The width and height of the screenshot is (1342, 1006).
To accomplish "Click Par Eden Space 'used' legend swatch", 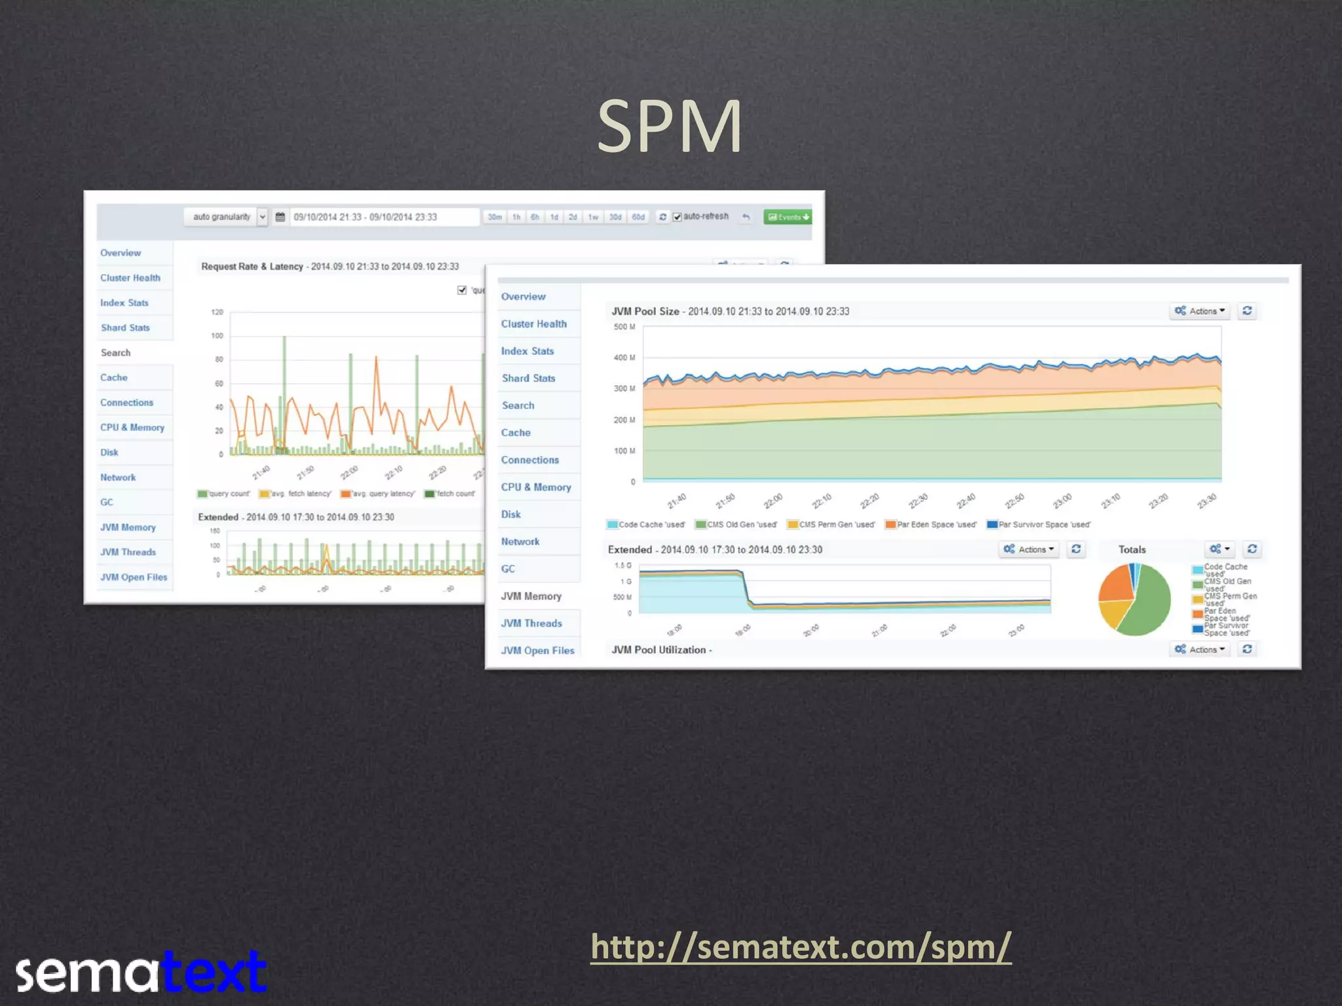I will pos(891,525).
